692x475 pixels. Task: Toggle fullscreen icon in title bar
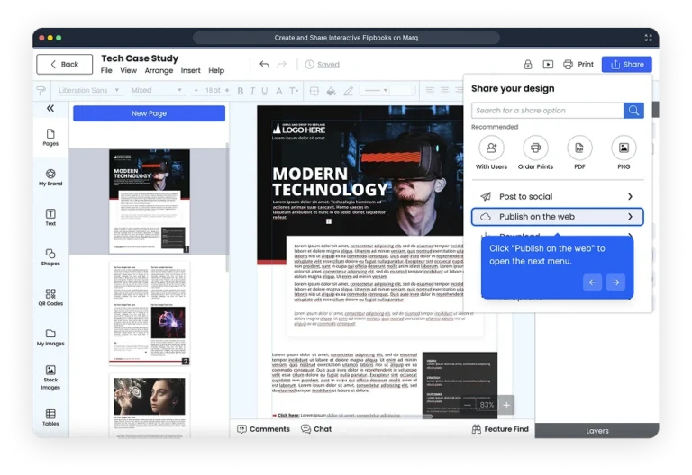[649, 38]
